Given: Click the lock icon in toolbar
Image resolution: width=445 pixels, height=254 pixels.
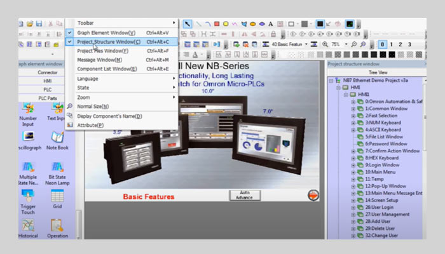Looking at the screenshot, I should click(x=273, y=34).
